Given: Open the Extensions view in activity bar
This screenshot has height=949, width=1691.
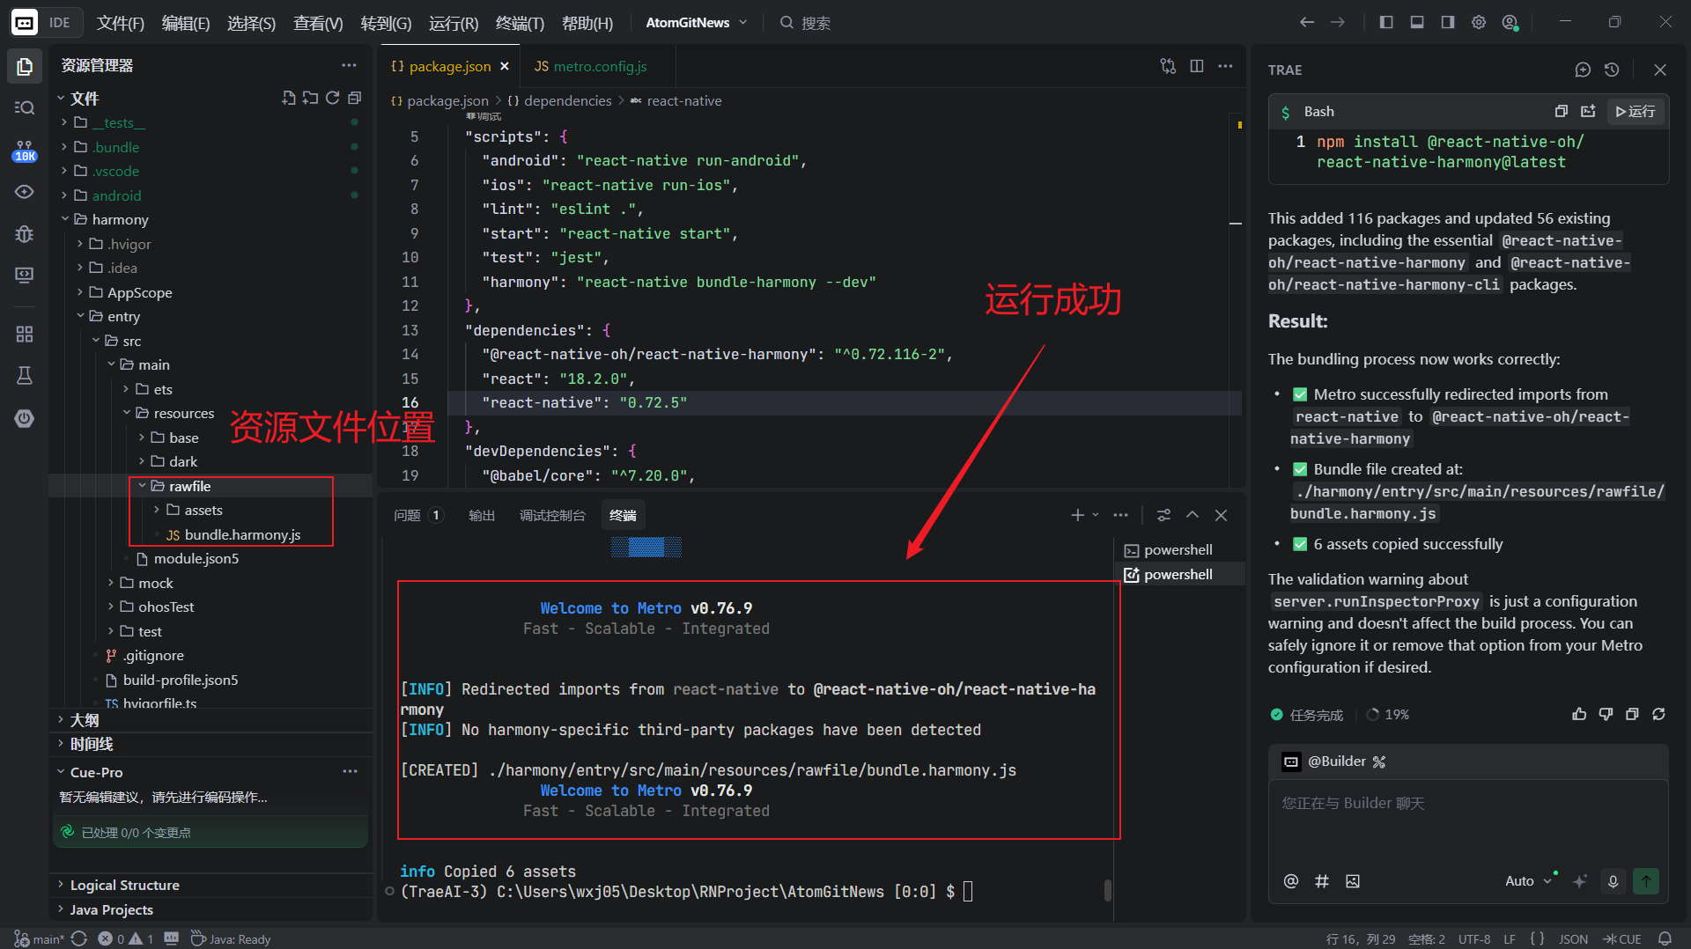Looking at the screenshot, I should pyautogui.click(x=25, y=334).
